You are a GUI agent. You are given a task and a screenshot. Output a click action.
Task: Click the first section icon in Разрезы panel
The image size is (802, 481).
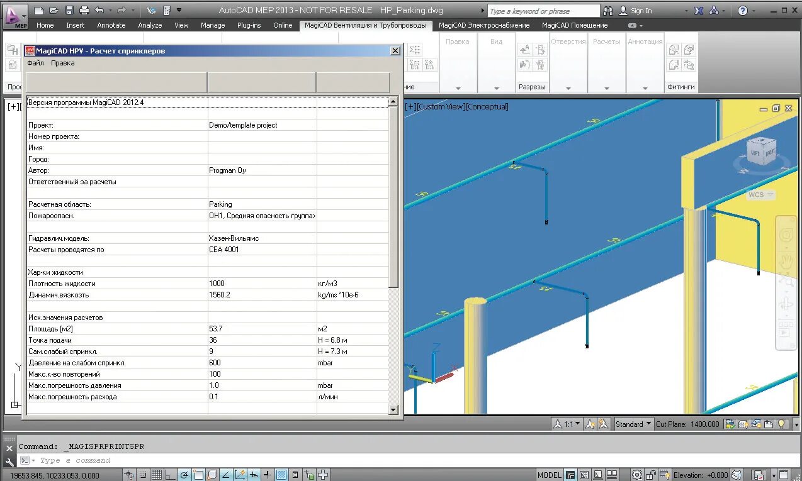[525, 50]
